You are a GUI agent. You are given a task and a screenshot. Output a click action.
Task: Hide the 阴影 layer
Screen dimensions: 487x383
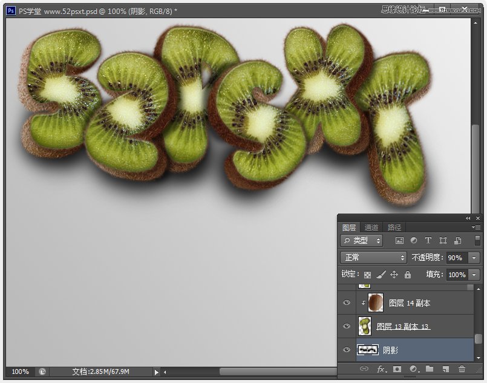tap(346, 350)
